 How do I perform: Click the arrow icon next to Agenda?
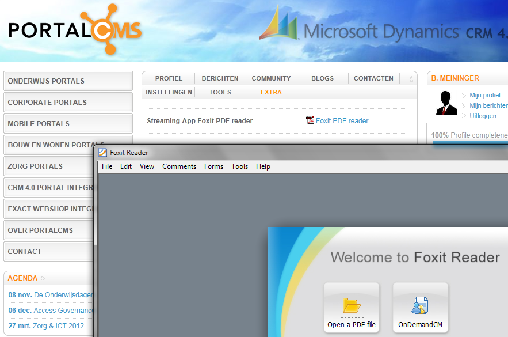click(x=43, y=278)
